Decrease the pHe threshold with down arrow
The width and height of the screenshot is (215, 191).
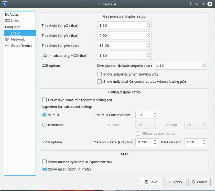point(149,47)
